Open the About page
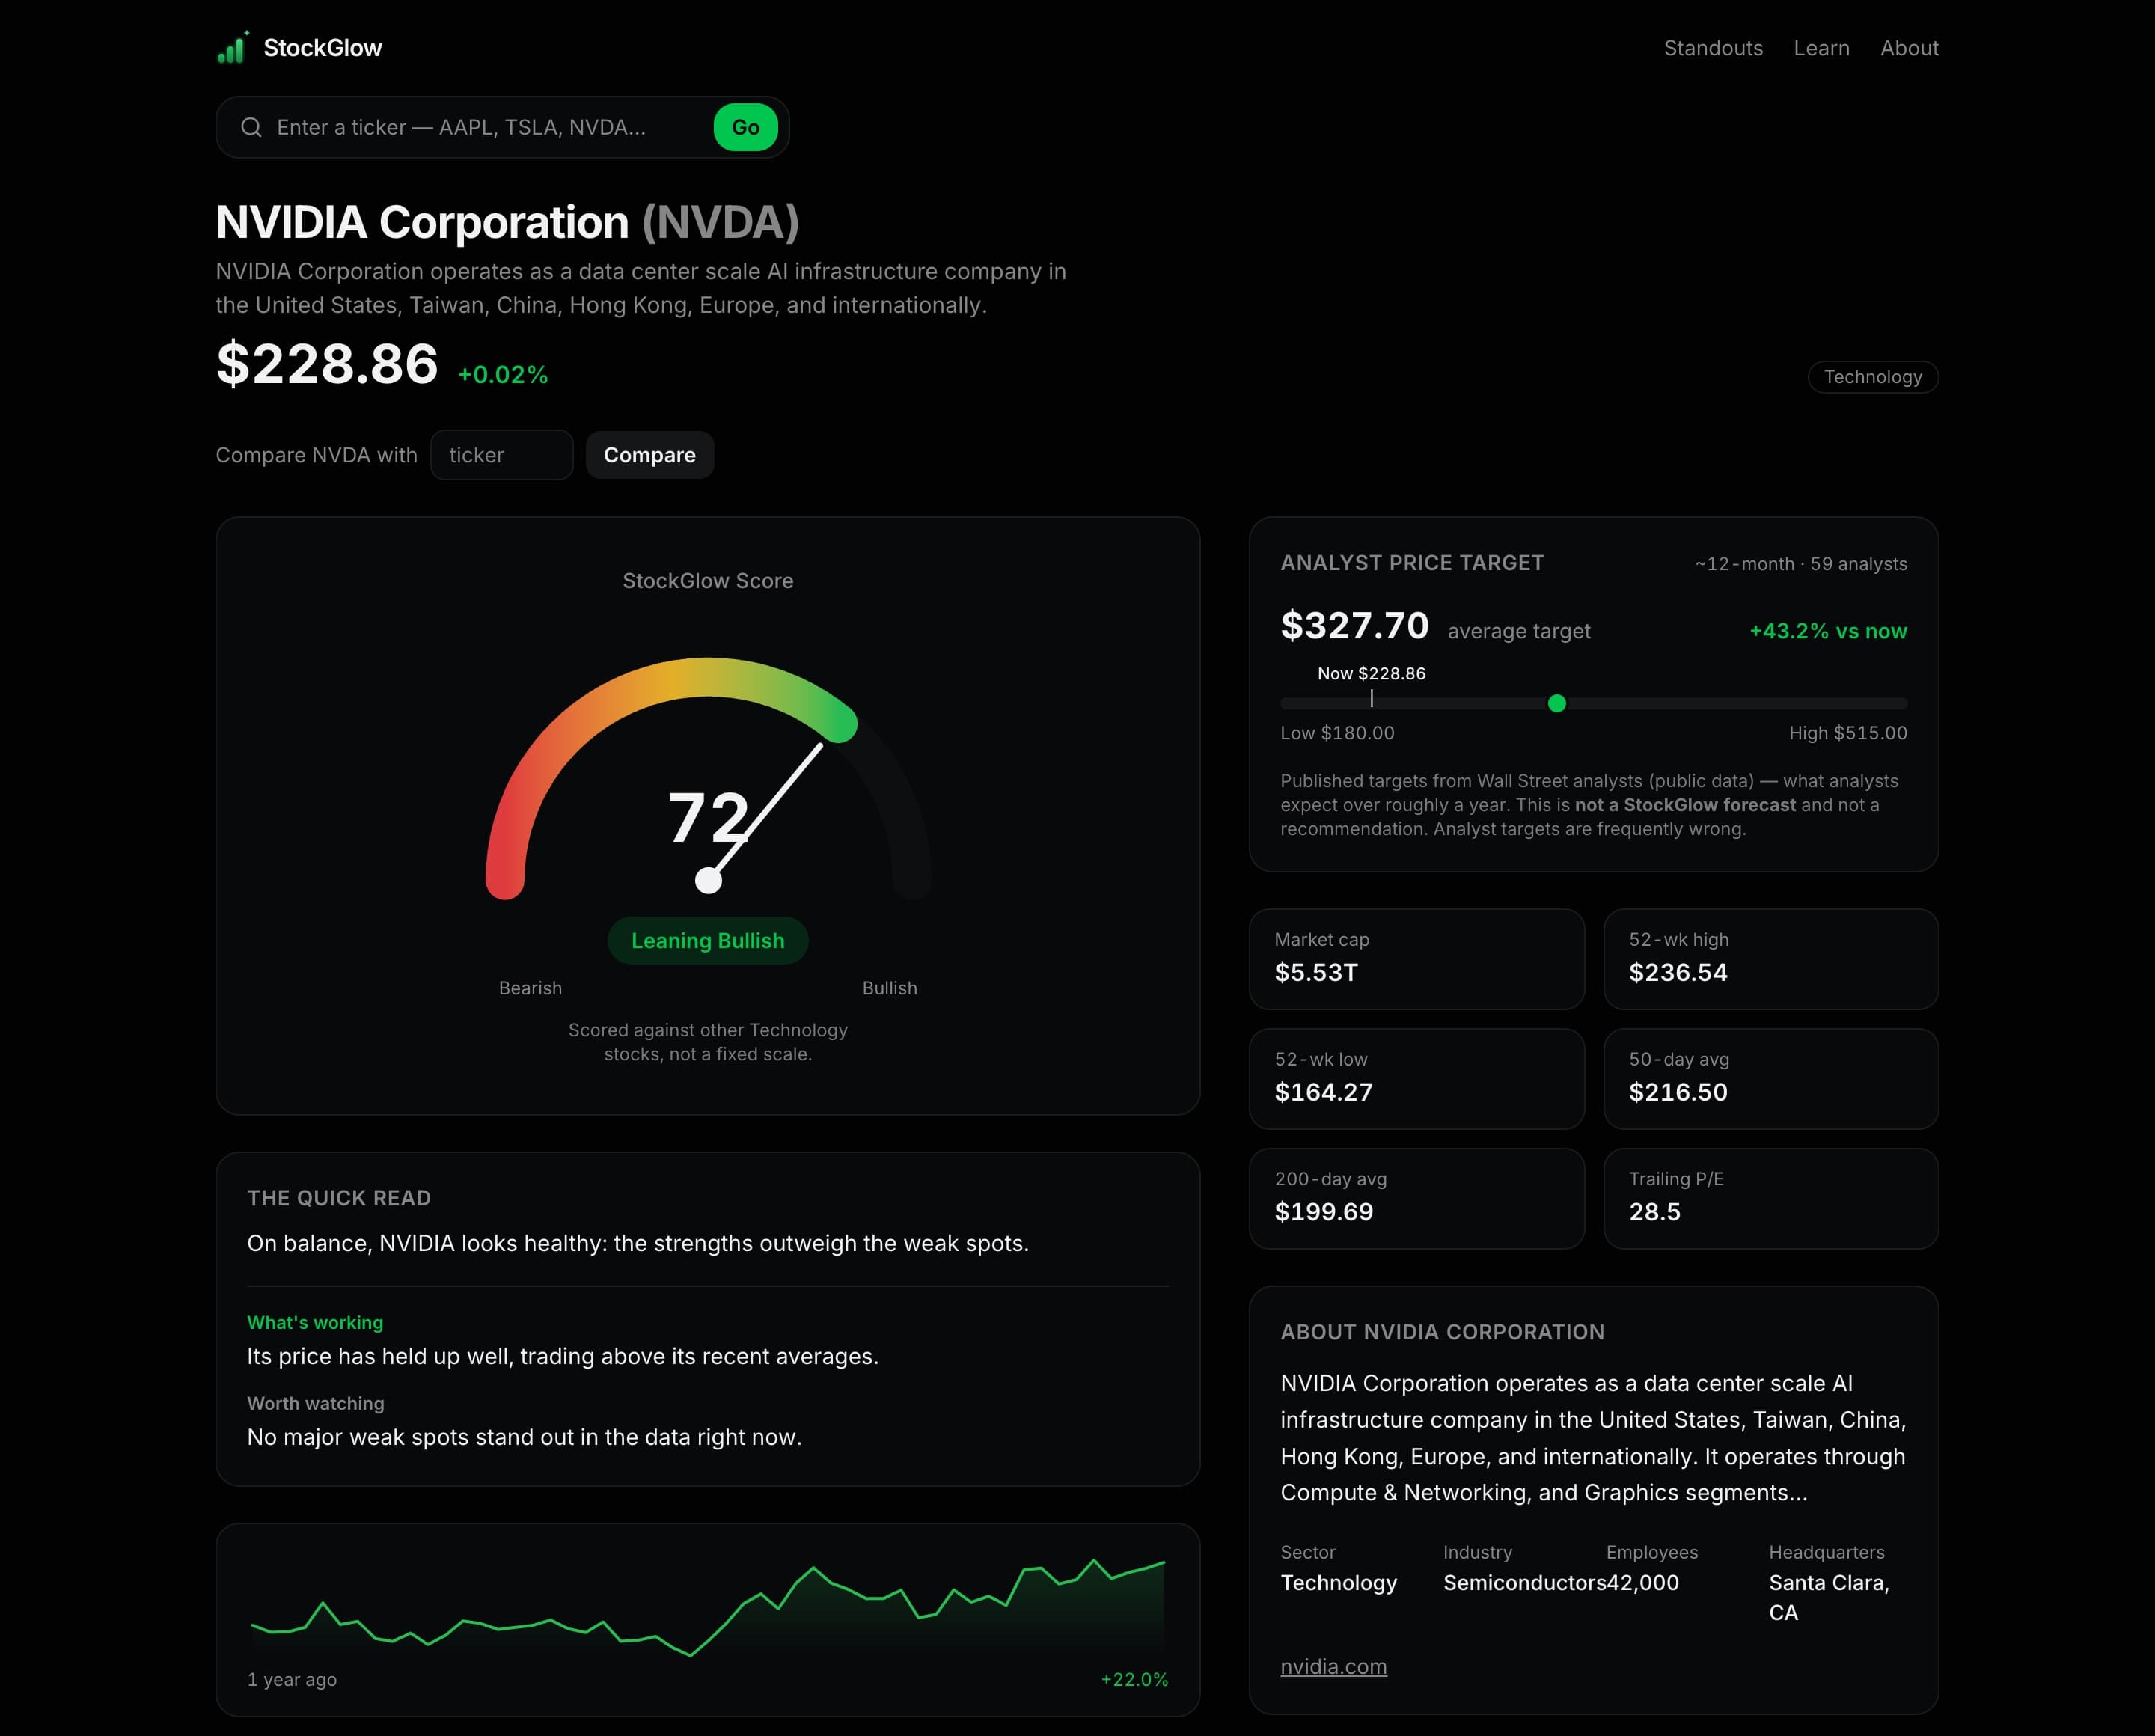This screenshot has height=1736, width=2155. (x=1909, y=48)
